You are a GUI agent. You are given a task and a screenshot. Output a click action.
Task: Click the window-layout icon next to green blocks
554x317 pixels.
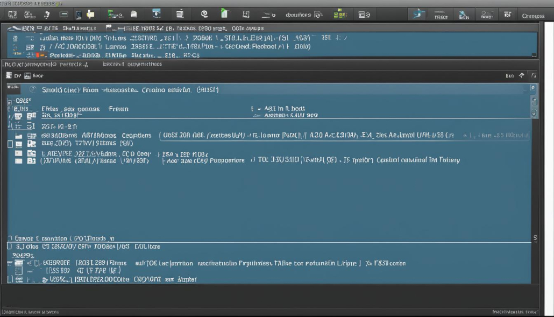click(364, 15)
